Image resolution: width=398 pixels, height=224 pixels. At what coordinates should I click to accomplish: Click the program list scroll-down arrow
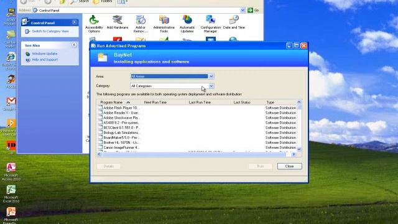(x=299, y=149)
